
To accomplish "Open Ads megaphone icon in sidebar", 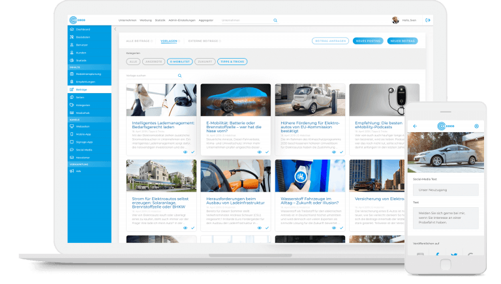I will pos(72,171).
